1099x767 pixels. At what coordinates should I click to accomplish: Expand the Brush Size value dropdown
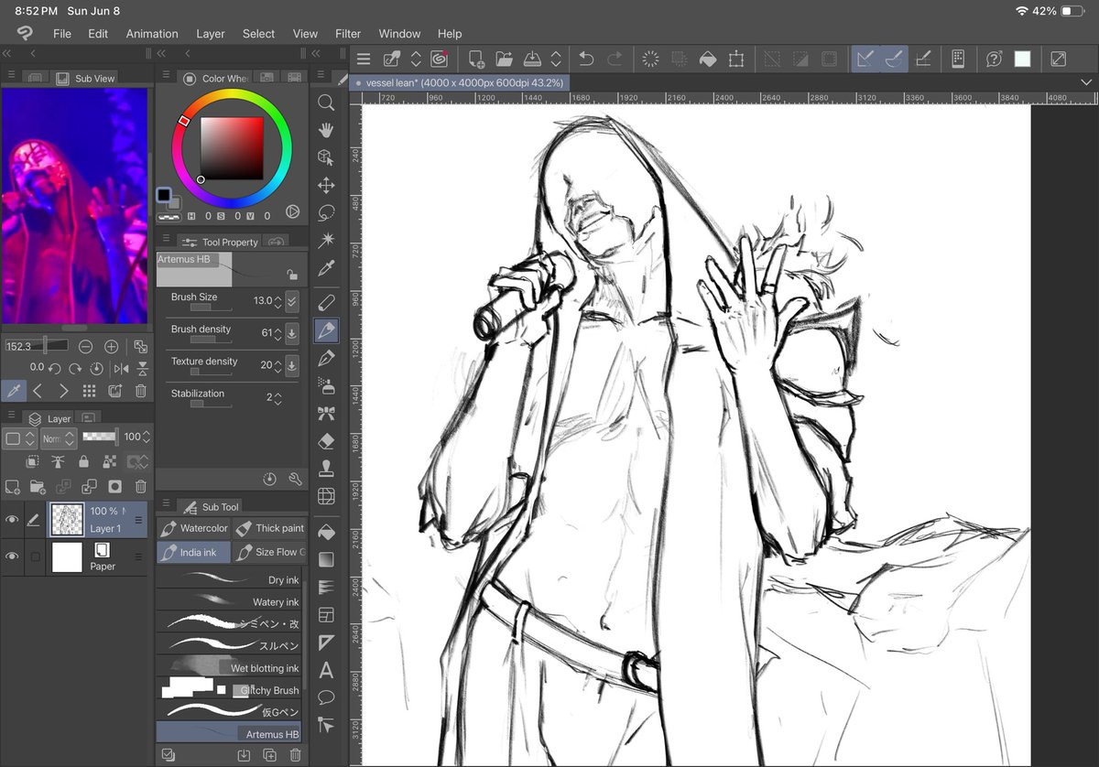point(291,300)
